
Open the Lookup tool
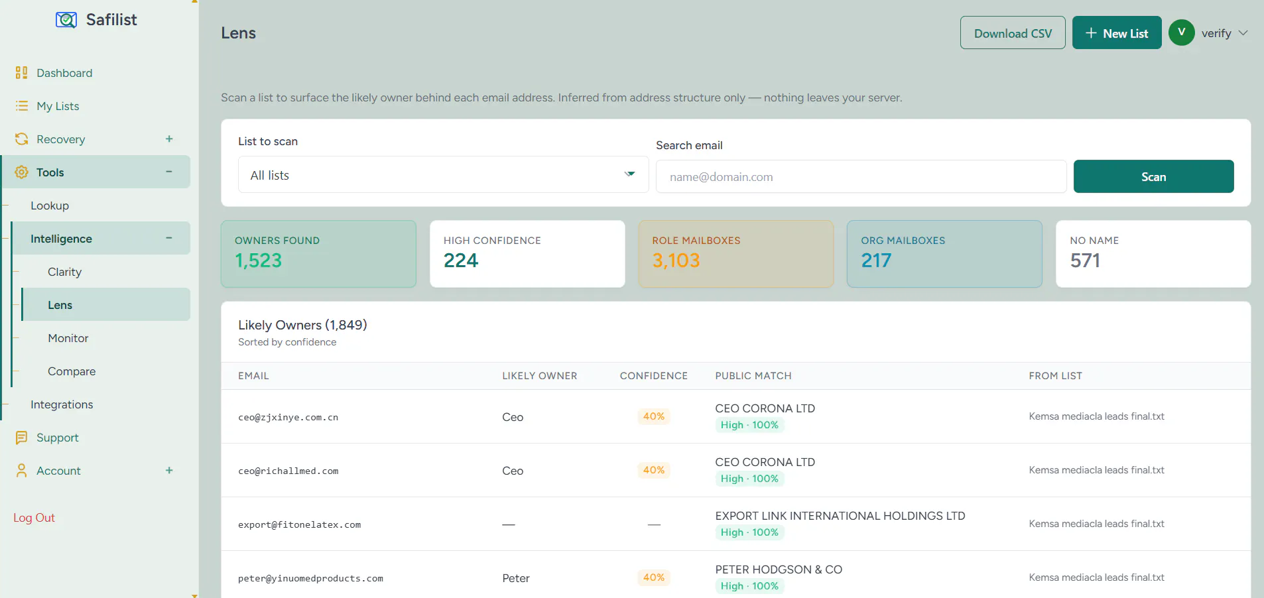[50, 206]
